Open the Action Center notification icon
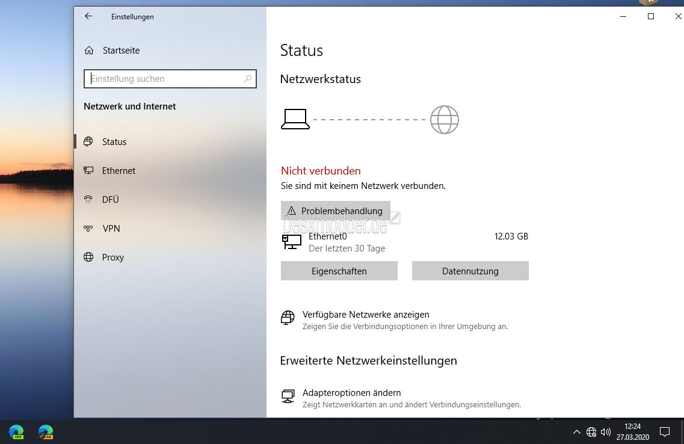 (x=664, y=432)
